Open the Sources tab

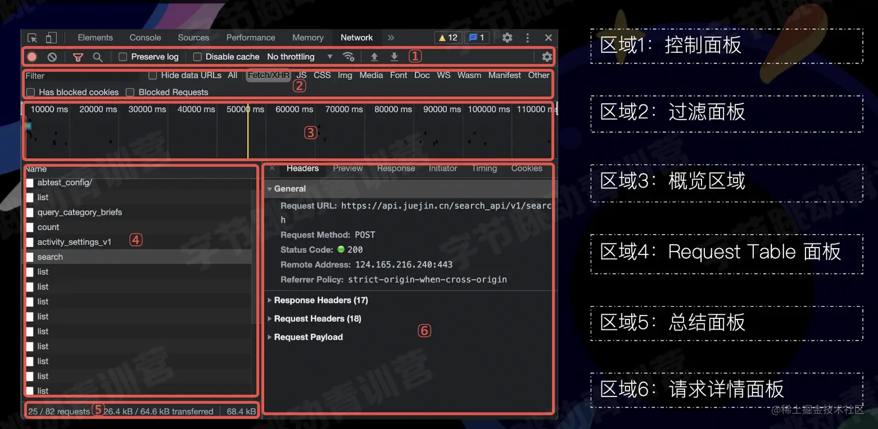pyautogui.click(x=193, y=38)
